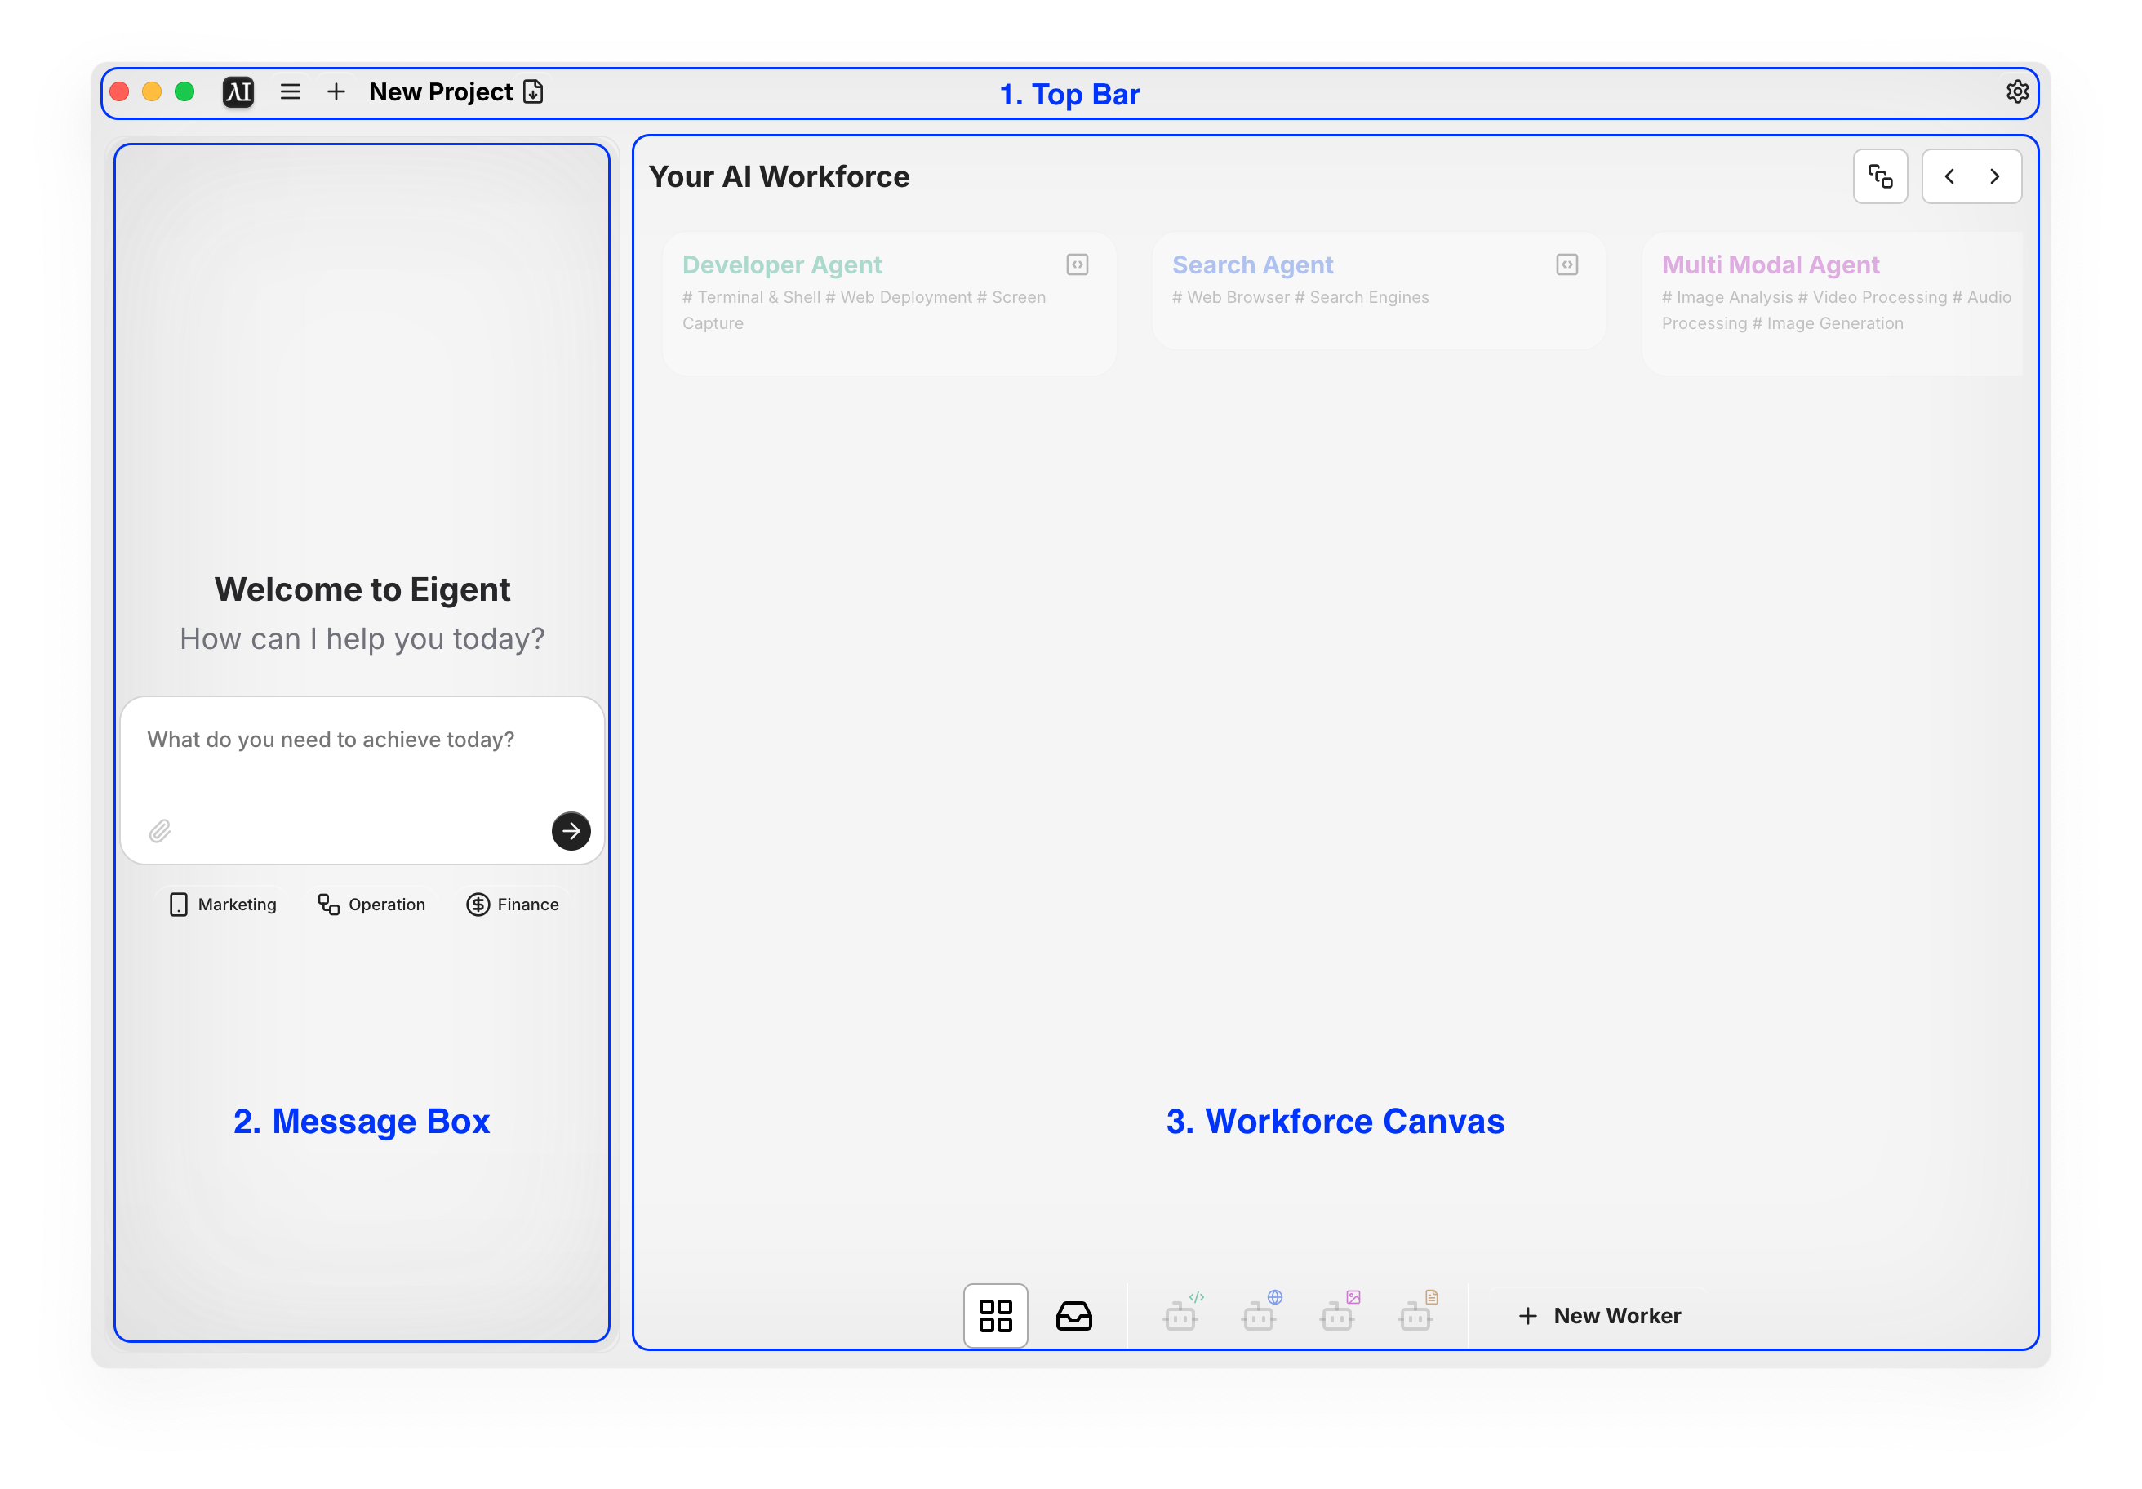Click the New Project title
This screenshot has height=1489, width=2142.
[x=440, y=91]
